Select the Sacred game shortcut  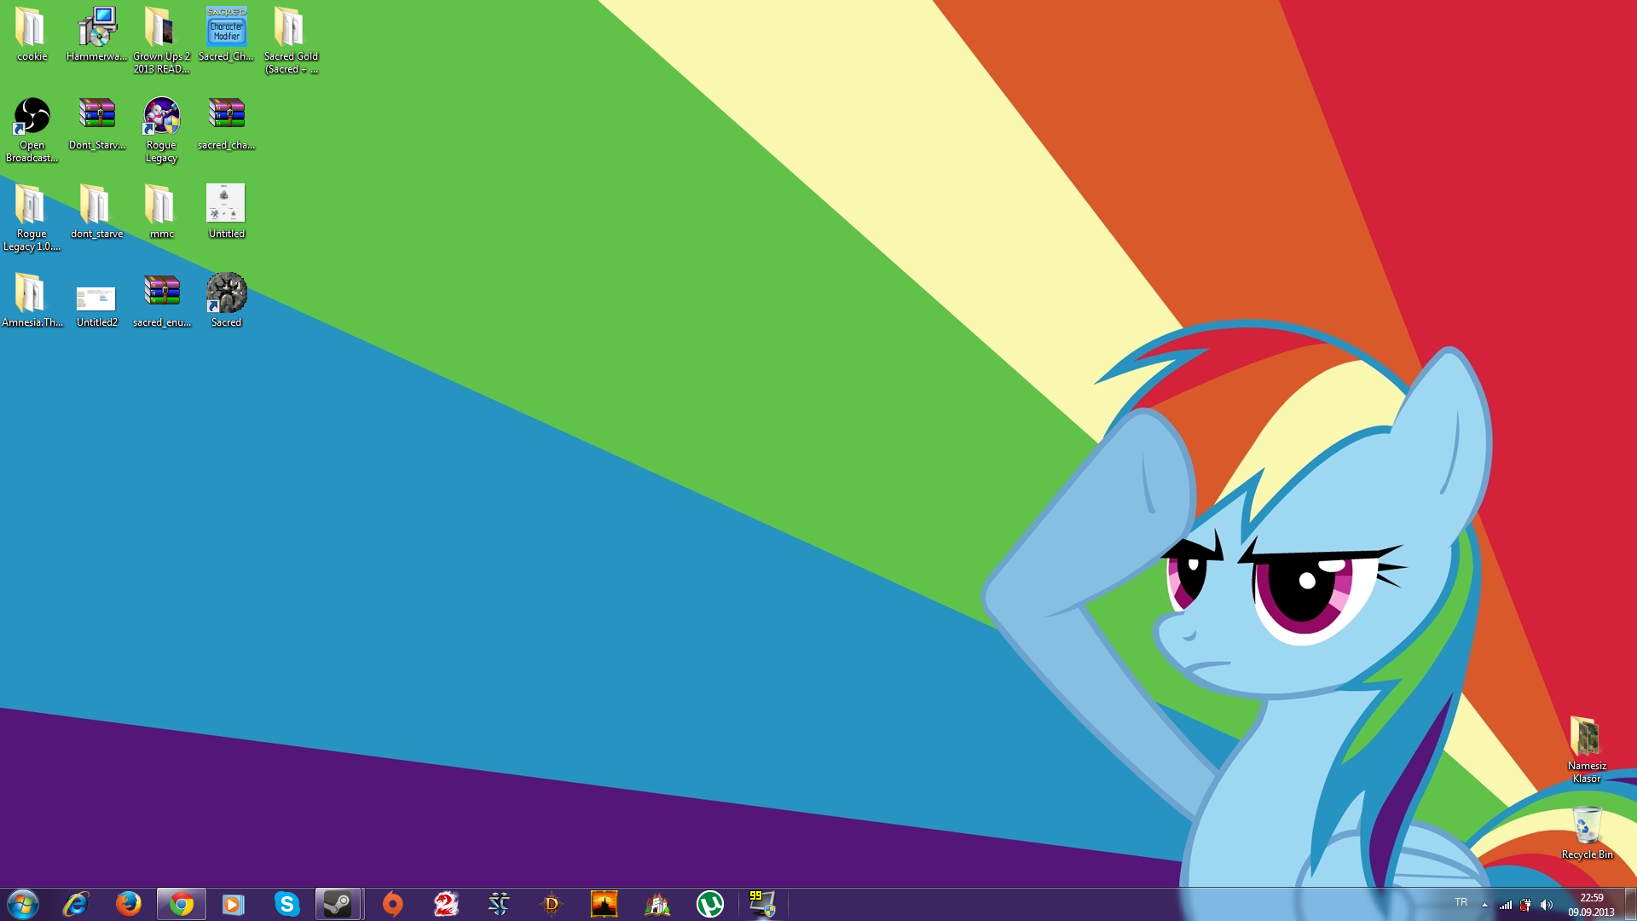(x=226, y=301)
